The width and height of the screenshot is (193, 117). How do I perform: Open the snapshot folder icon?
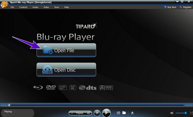124,113
